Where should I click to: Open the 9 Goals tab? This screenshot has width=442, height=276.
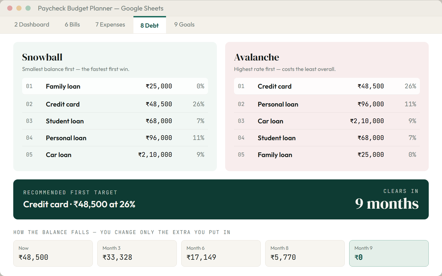185,25
